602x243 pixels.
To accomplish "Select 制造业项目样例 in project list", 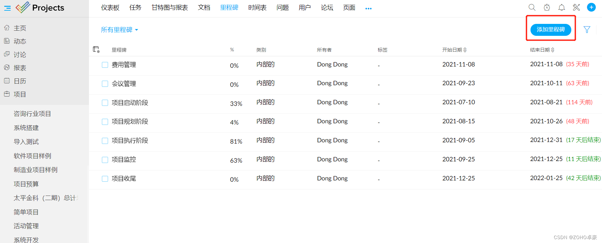I will [36, 170].
